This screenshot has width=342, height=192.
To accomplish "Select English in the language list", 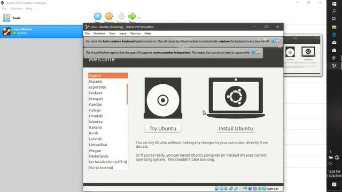I will (x=108, y=76).
